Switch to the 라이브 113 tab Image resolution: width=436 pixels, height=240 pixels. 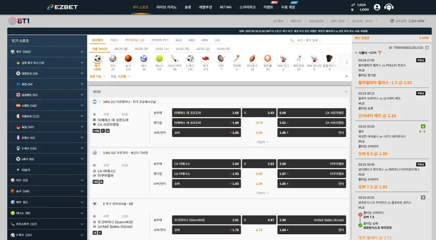coord(135,40)
